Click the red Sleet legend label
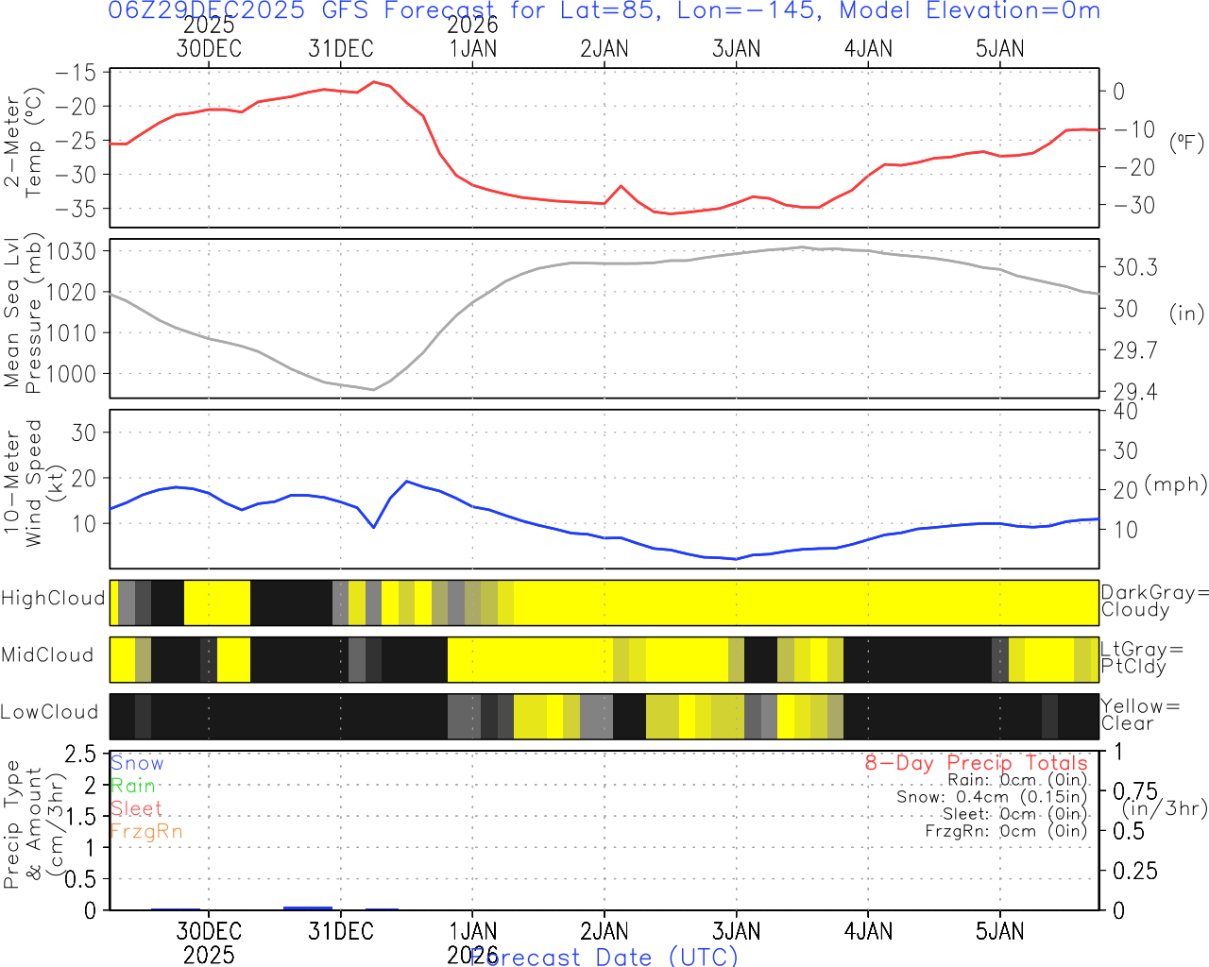This screenshot has width=1209, height=967. point(137,808)
